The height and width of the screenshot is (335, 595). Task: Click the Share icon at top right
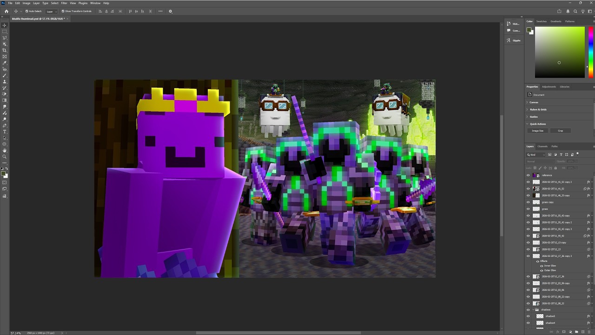[x=559, y=11]
